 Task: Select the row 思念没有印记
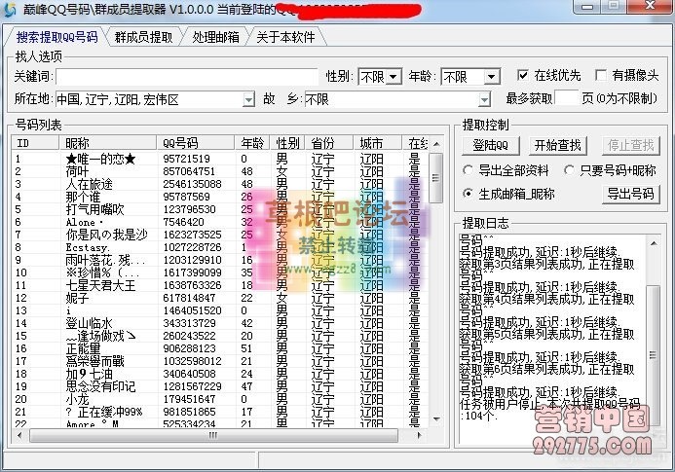(221, 386)
